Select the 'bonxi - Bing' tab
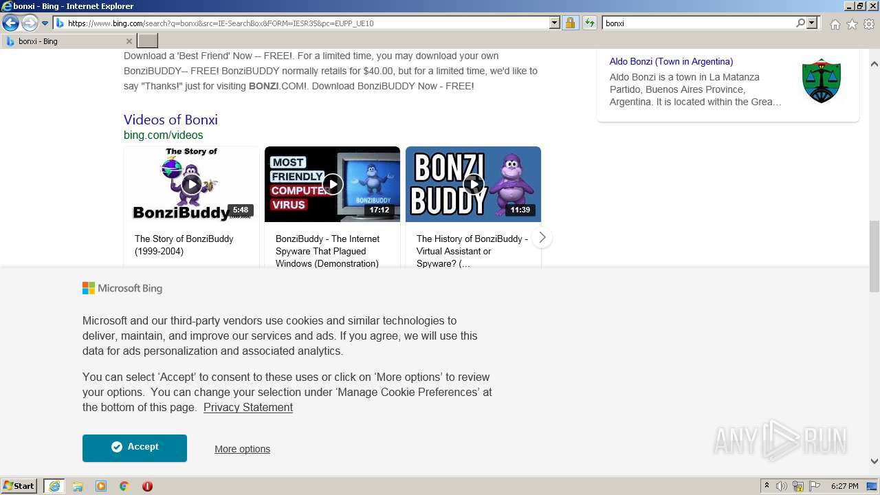This screenshot has height=495, width=880. coord(69,41)
